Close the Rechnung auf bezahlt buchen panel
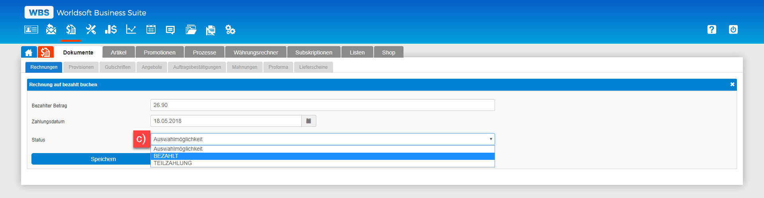The height and width of the screenshot is (198, 764). [732, 84]
